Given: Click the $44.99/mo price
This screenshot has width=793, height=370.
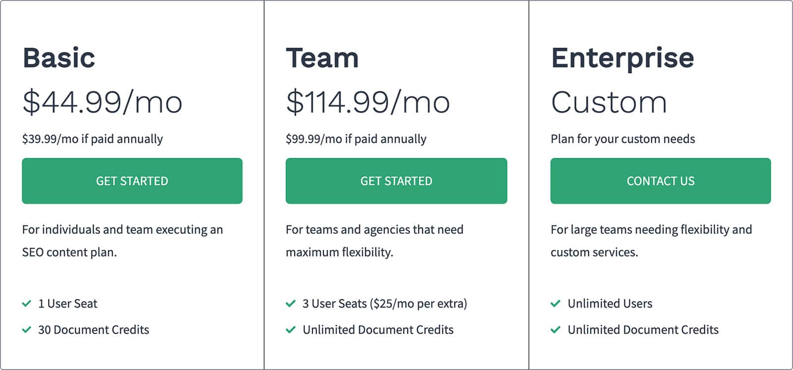Looking at the screenshot, I should [103, 102].
